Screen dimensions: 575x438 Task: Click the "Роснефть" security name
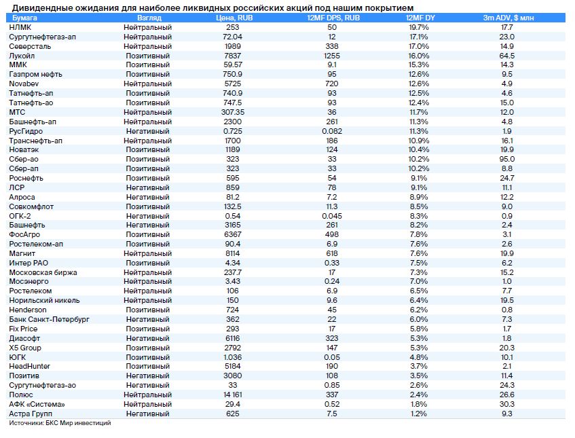26,179
